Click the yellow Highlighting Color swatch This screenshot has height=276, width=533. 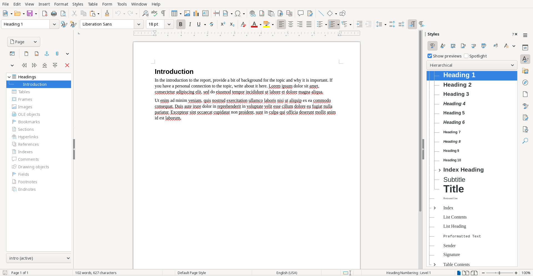coord(266,24)
